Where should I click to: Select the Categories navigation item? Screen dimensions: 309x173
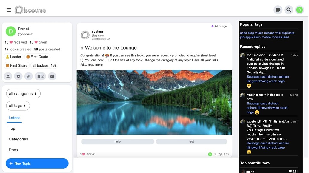pos(18,139)
